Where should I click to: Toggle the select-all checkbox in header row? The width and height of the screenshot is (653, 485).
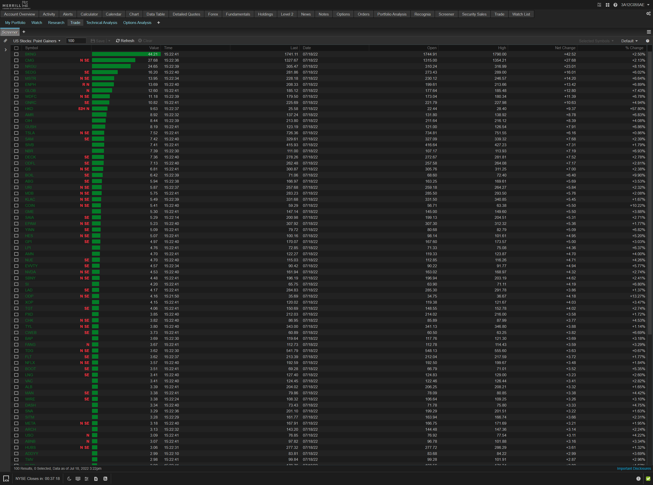point(17,48)
